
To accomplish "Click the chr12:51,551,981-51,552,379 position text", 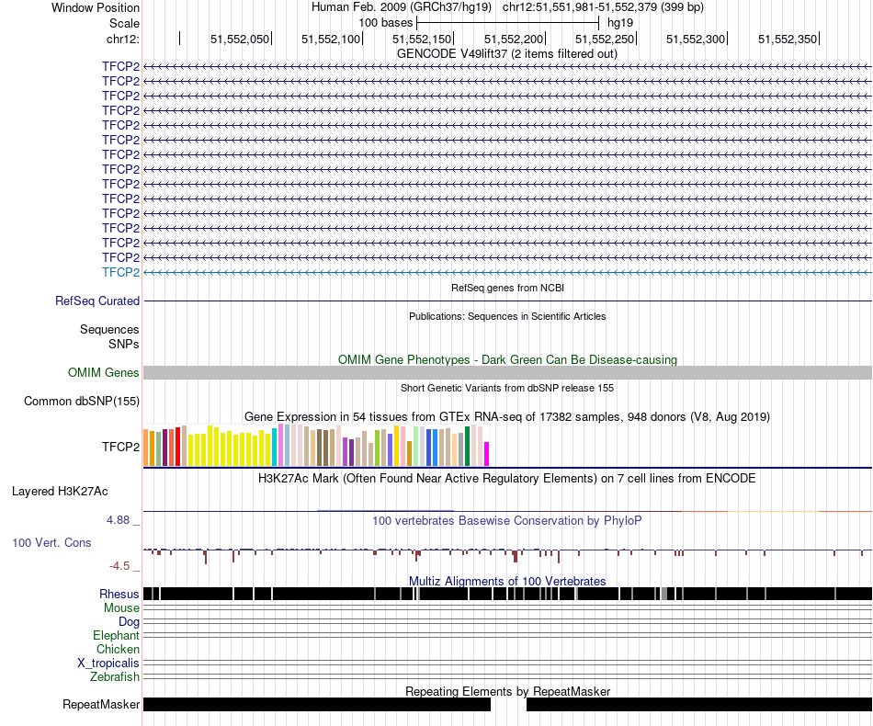I will pos(603,7).
